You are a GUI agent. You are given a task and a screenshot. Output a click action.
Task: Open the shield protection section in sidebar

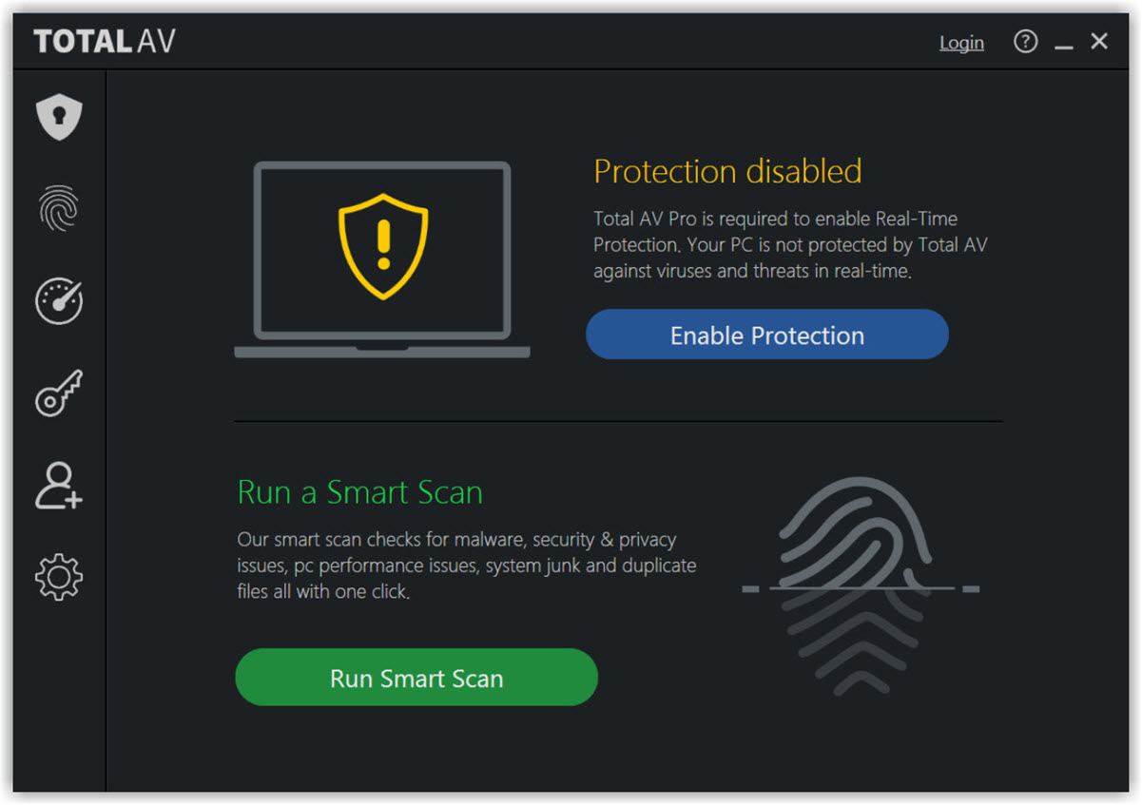click(x=59, y=117)
